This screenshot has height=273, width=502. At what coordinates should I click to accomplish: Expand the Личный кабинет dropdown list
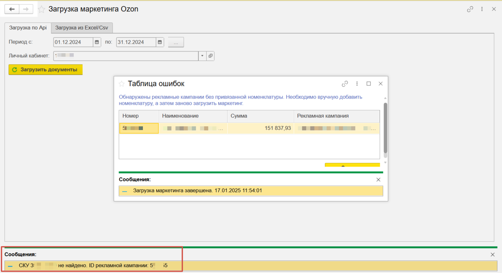[x=202, y=56]
